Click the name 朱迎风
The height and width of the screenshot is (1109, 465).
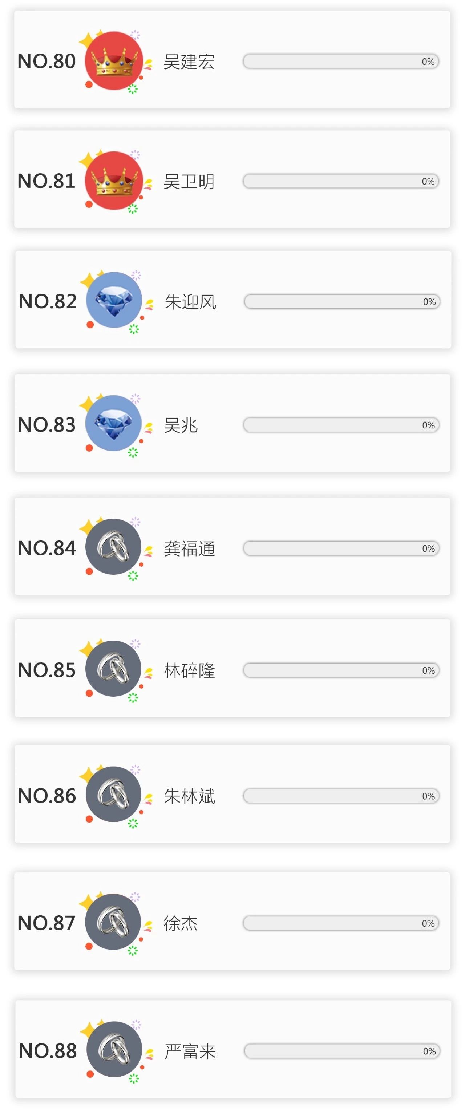pos(190,302)
